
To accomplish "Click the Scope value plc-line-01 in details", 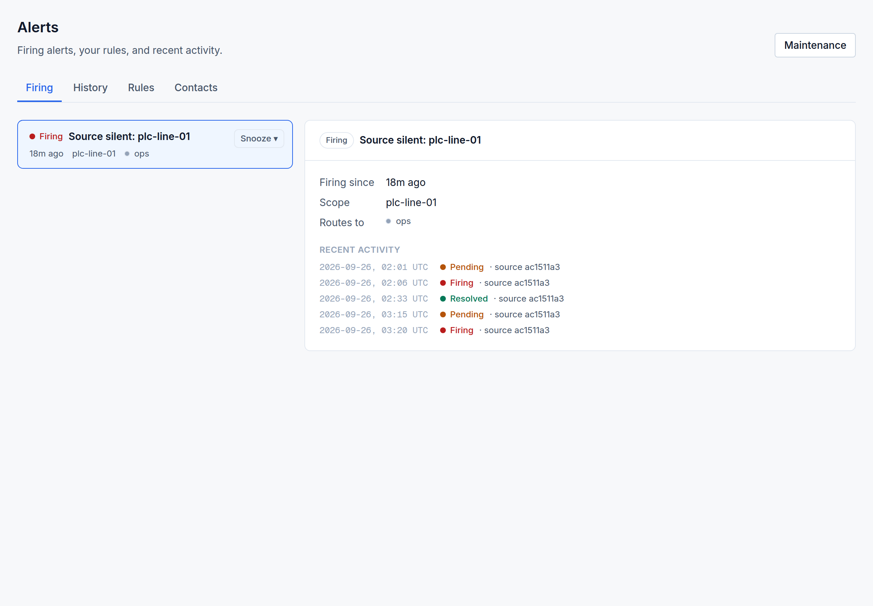I will tap(411, 203).
